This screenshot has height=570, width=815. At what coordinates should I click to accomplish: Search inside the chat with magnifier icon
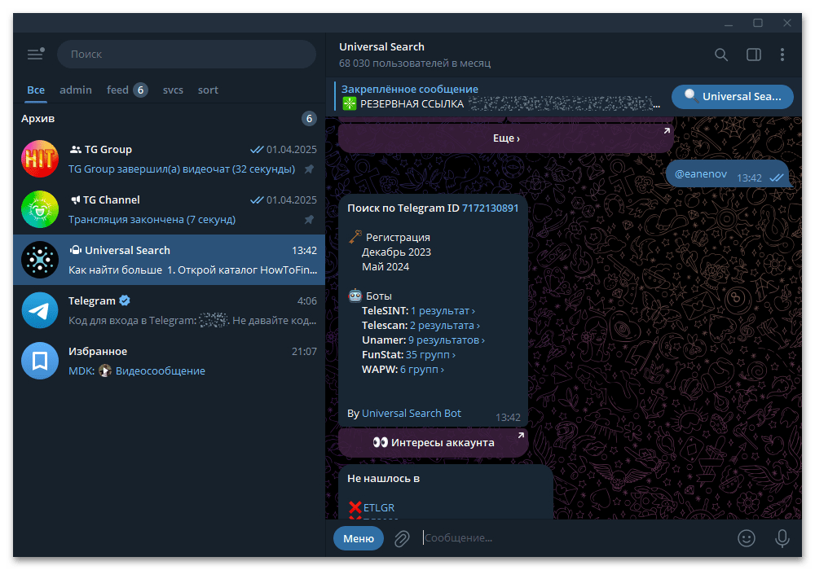[x=721, y=55]
